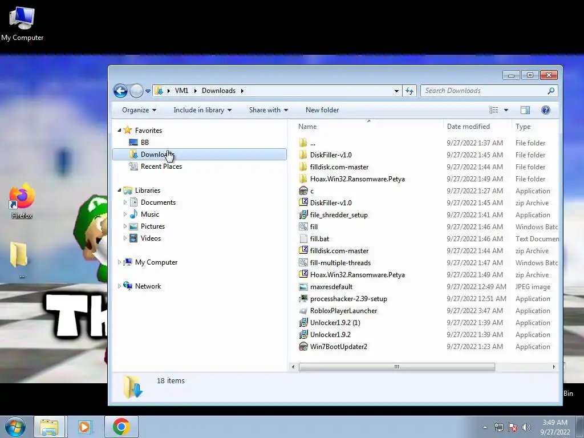Click VM1 in the address breadcrumb
Image resolution: width=584 pixels, height=438 pixels.
(x=181, y=91)
